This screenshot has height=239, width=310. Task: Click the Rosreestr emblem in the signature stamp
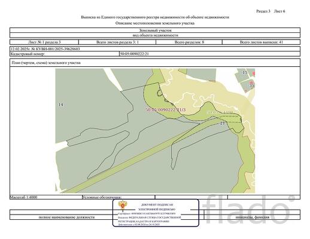(x=122, y=206)
